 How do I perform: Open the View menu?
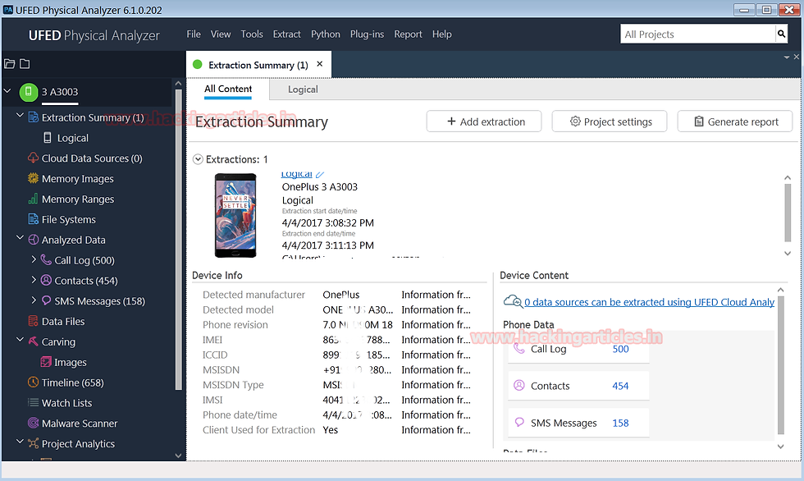221,34
